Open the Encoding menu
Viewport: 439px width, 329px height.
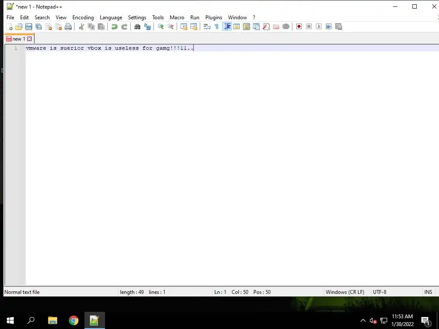[83, 17]
